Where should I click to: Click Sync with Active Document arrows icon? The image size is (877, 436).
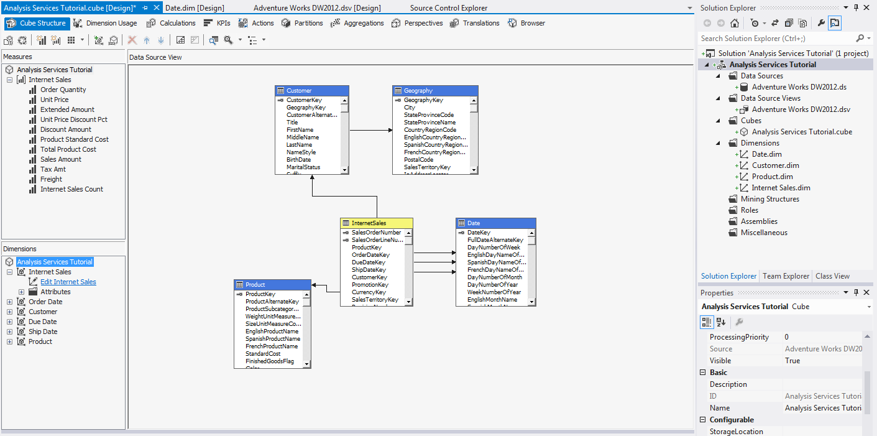[x=775, y=23]
